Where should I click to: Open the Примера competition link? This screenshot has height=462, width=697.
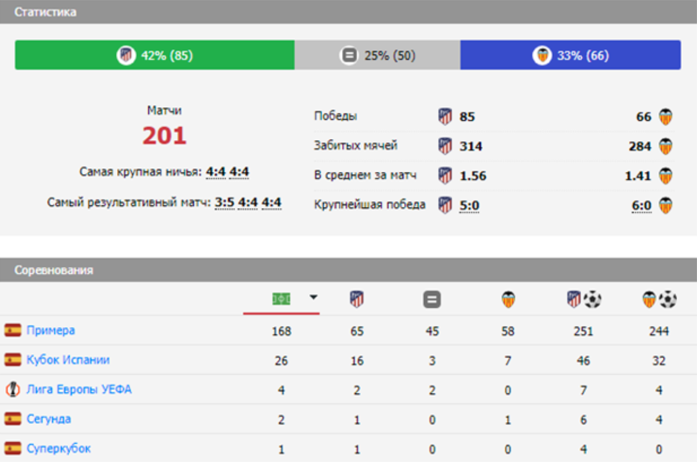(x=50, y=331)
